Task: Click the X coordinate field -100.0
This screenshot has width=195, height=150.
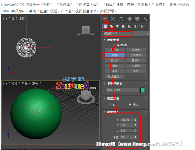Action: coord(127,120)
